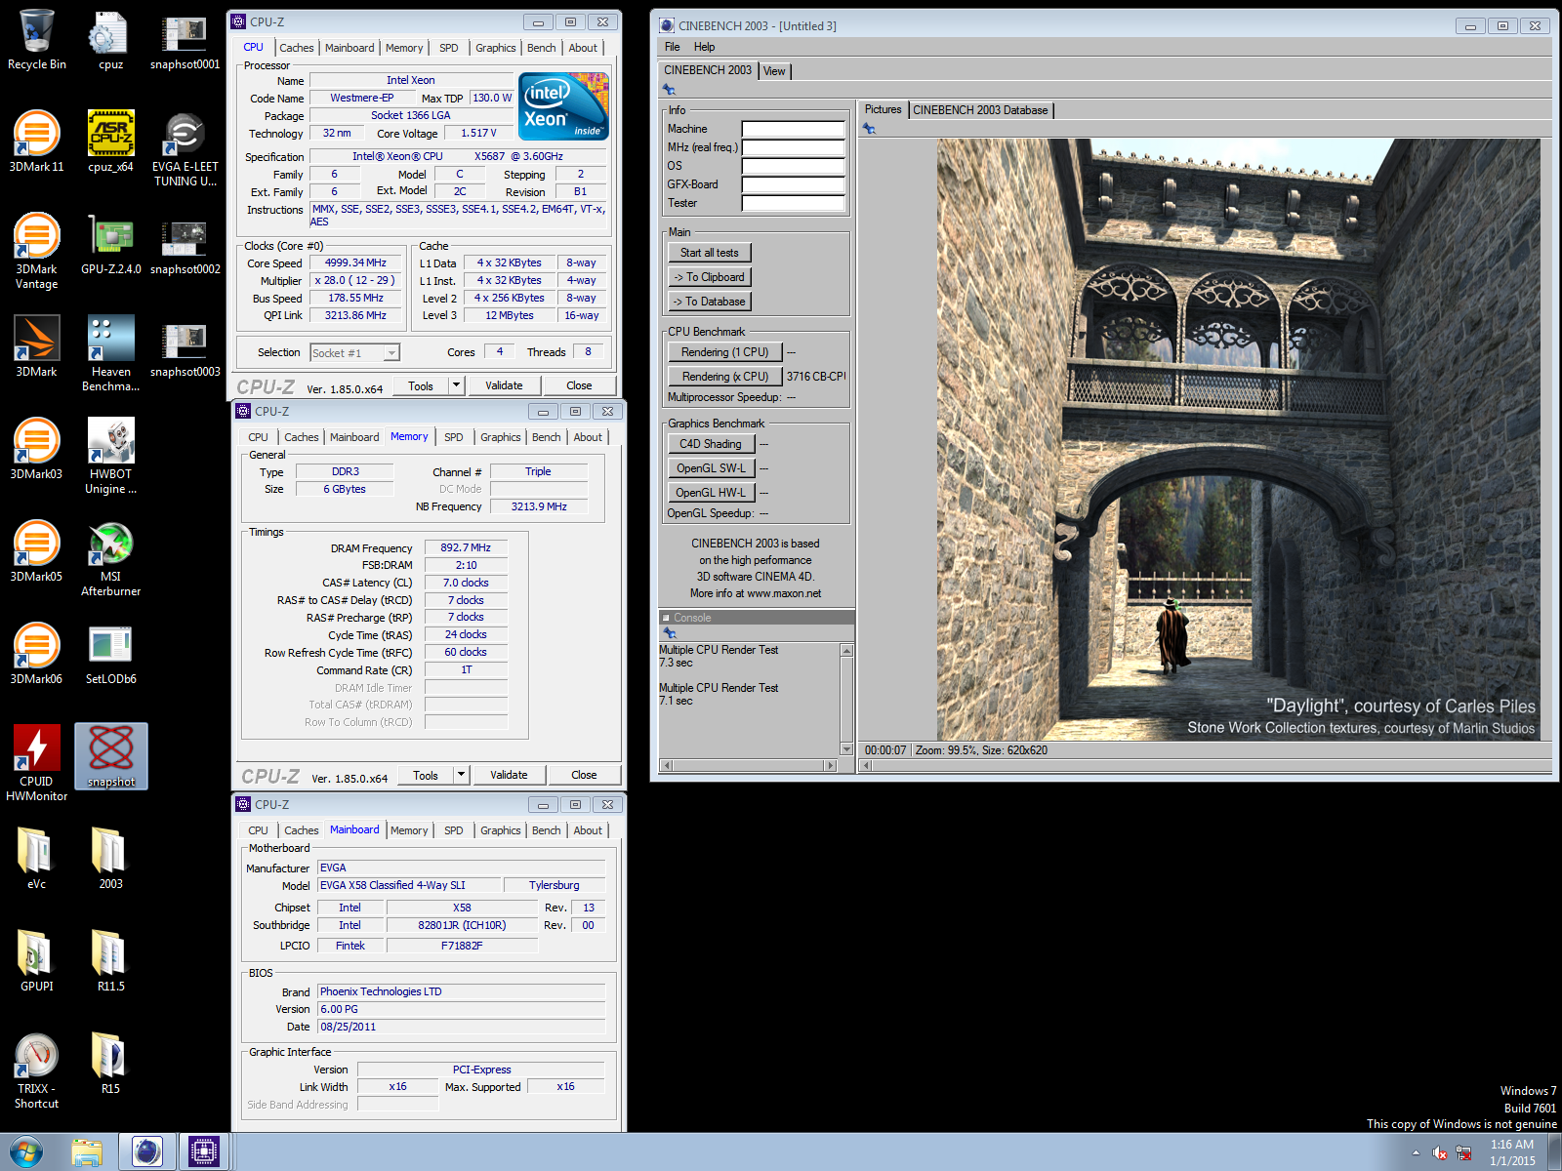Select the snapshot desktop icon
Image resolution: width=1562 pixels, height=1171 pixels.
click(x=110, y=757)
